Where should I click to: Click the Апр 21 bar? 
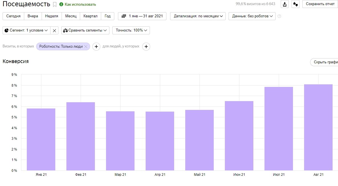[160, 141]
